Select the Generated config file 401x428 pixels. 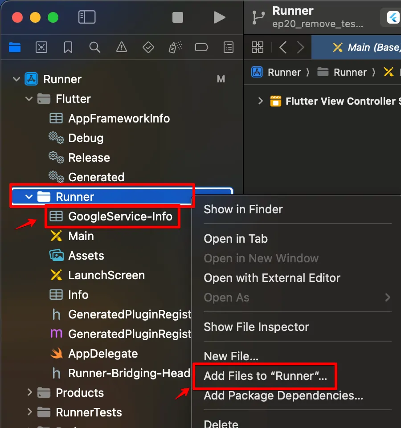(86, 177)
